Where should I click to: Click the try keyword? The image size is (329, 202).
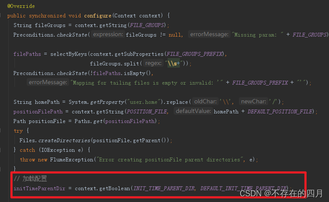click(18, 131)
